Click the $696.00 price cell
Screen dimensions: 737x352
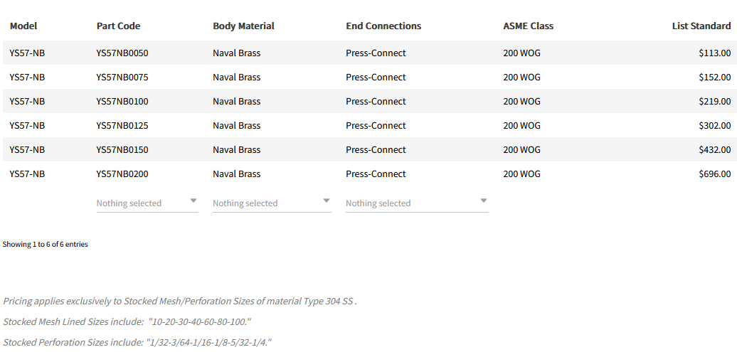coord(714,174)
